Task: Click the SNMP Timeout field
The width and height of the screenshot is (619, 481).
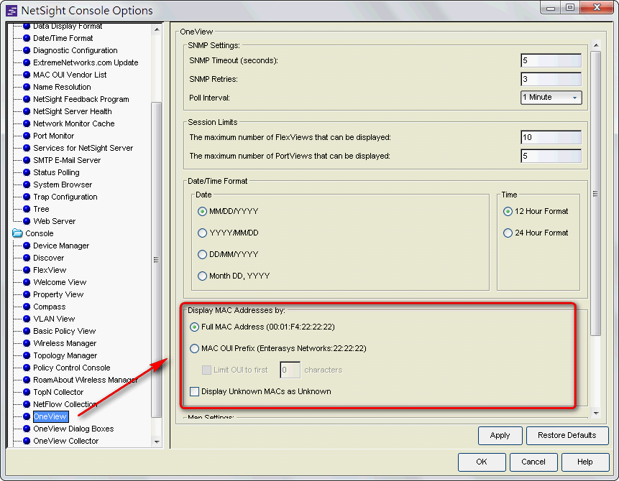Action: pyautogui.click(x=551, y=61)
